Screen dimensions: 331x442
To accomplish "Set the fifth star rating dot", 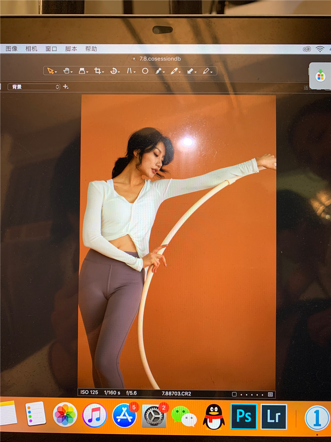I will pyautogui.click(x=262, y=395).
